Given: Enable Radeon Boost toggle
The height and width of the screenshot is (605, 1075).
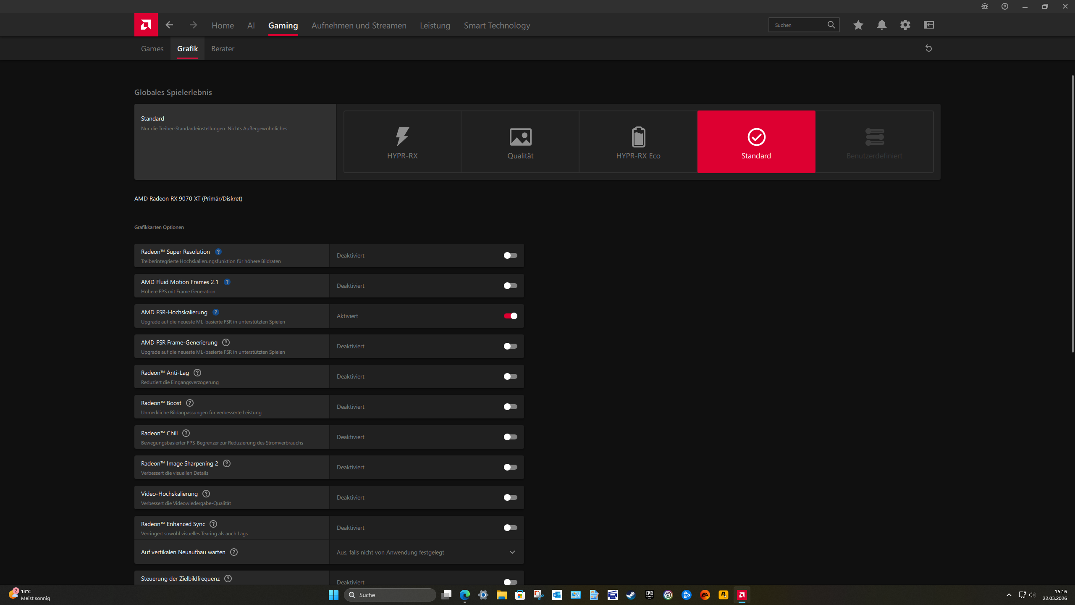Looking at the screenshot, I should (x=510, y=407).
